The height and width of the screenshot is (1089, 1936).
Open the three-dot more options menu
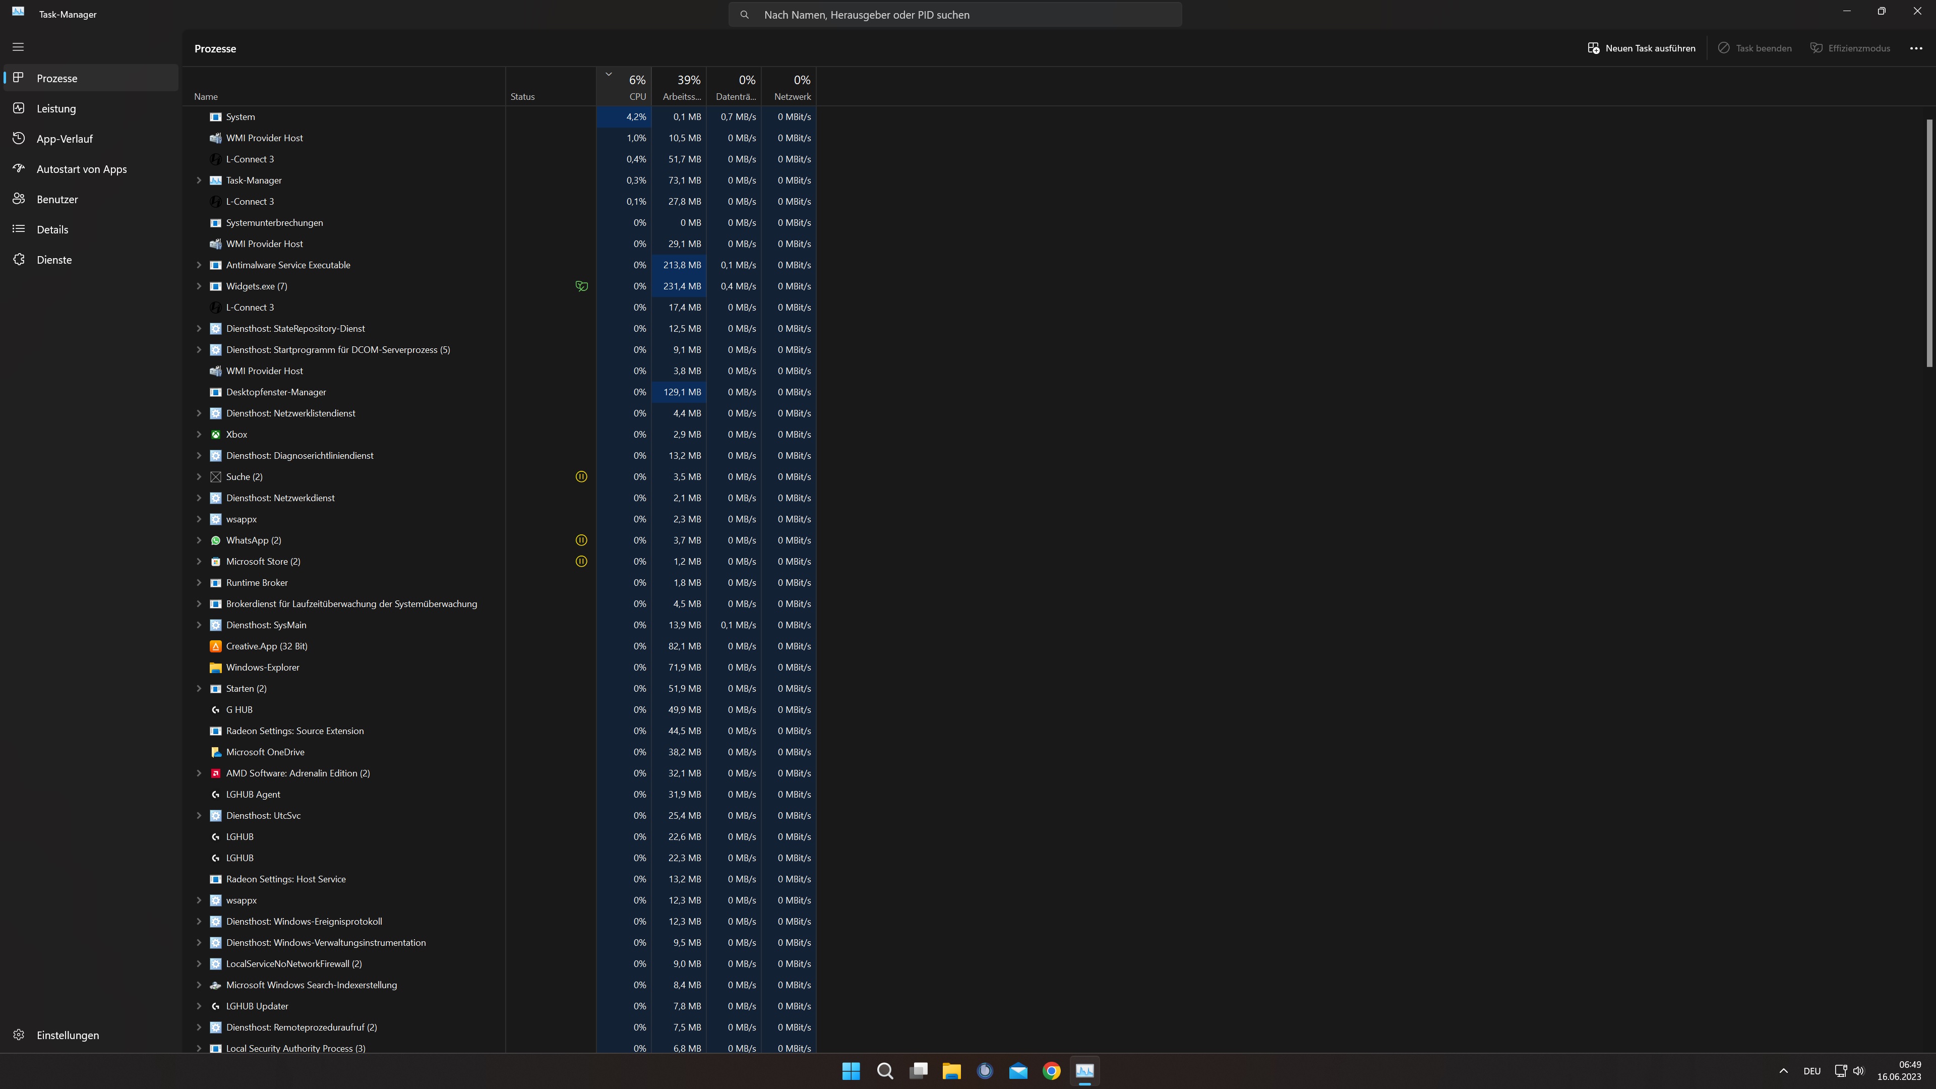coord(1916,48)
